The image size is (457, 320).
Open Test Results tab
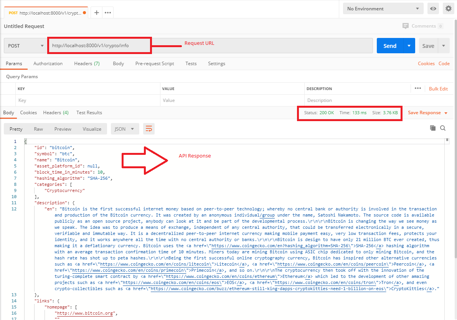coord(89,113)
